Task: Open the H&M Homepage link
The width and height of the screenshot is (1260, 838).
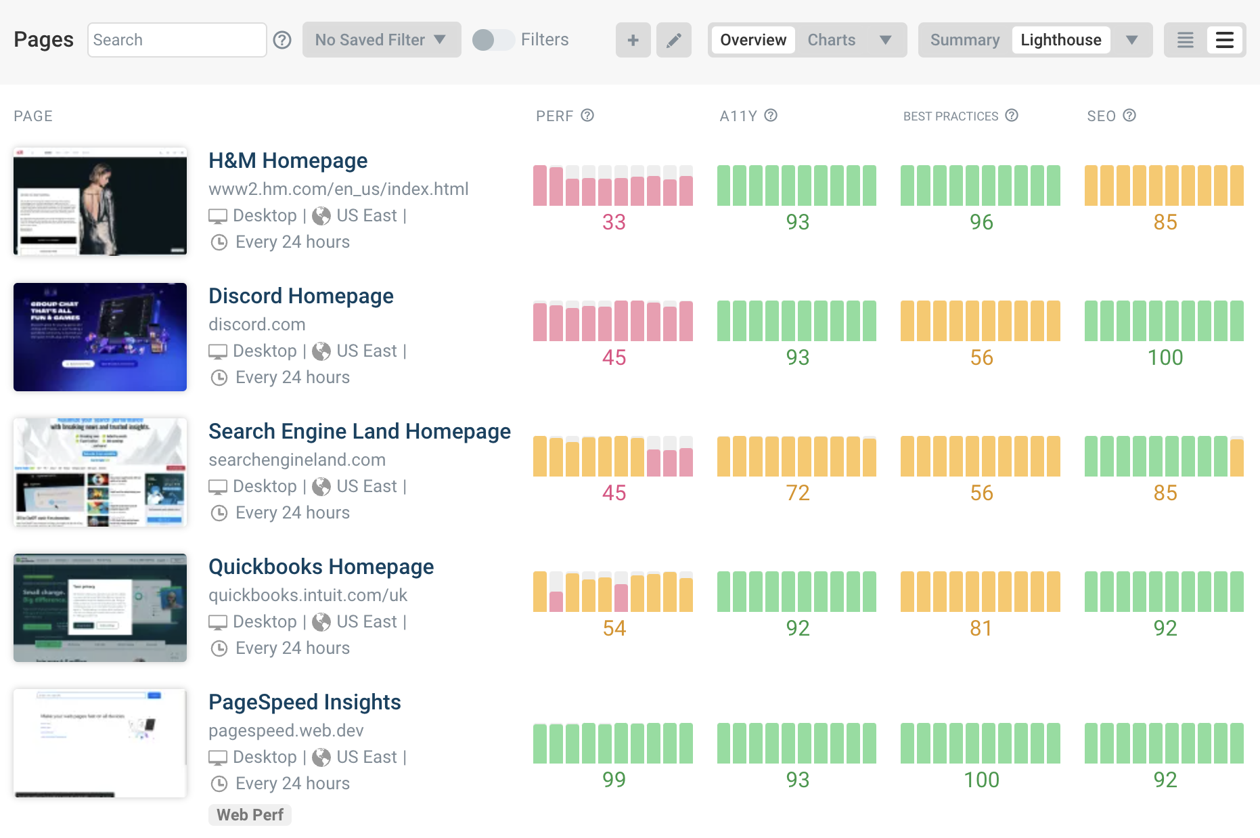Action: (288, 160)
